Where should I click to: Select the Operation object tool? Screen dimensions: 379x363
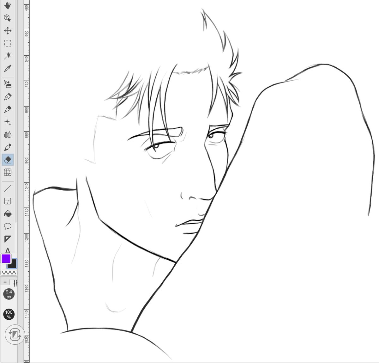coord(8,18)
